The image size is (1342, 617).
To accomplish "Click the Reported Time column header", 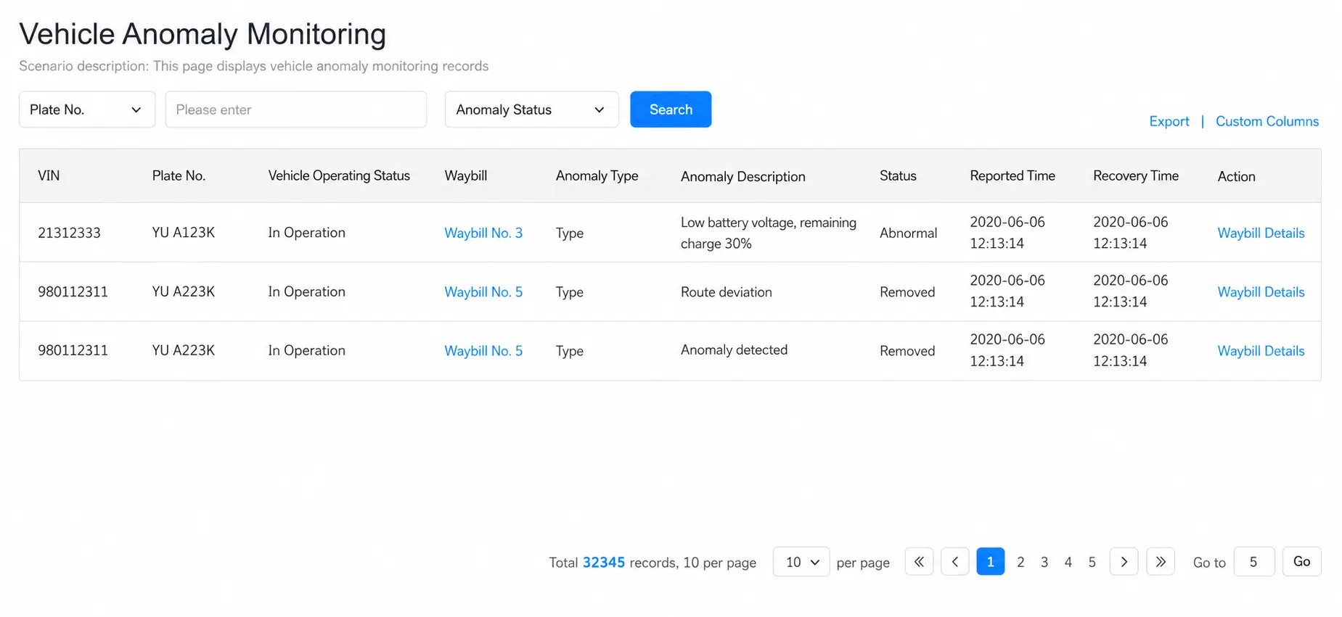I will coord(1012,176).
